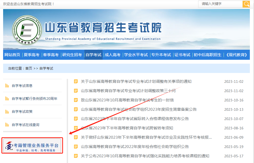
Task: Click bar icon beside 自学考试政策
Action: [x=7, y=112]
